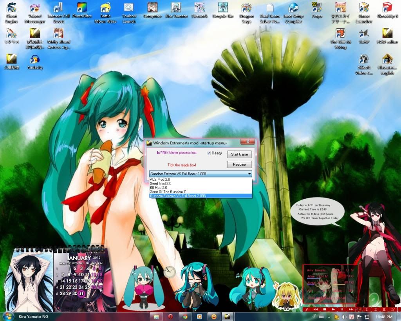401x321 pixels.
Task: Open Google Chrome from taskbar
Action: 185,317
